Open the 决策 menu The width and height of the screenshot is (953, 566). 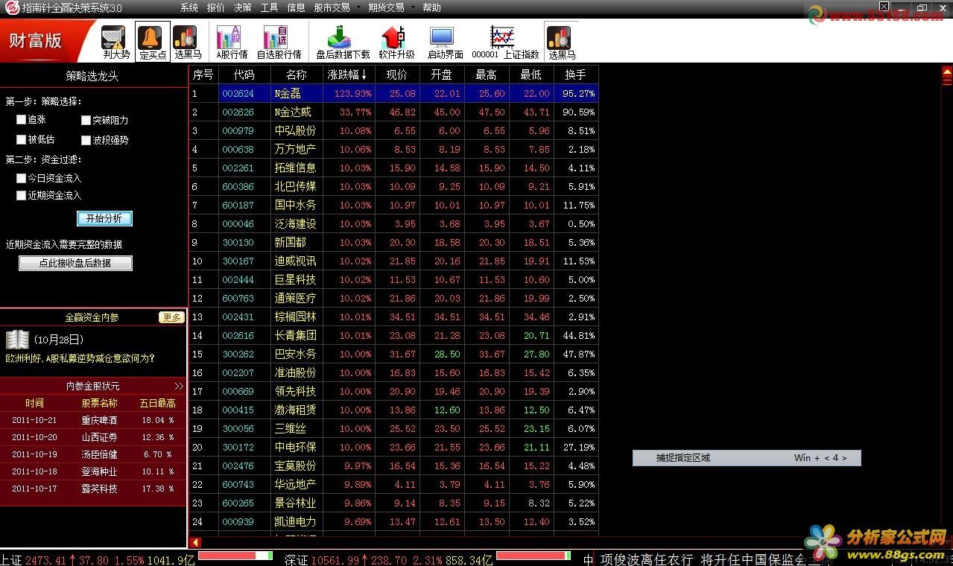[x=242, y=7]
